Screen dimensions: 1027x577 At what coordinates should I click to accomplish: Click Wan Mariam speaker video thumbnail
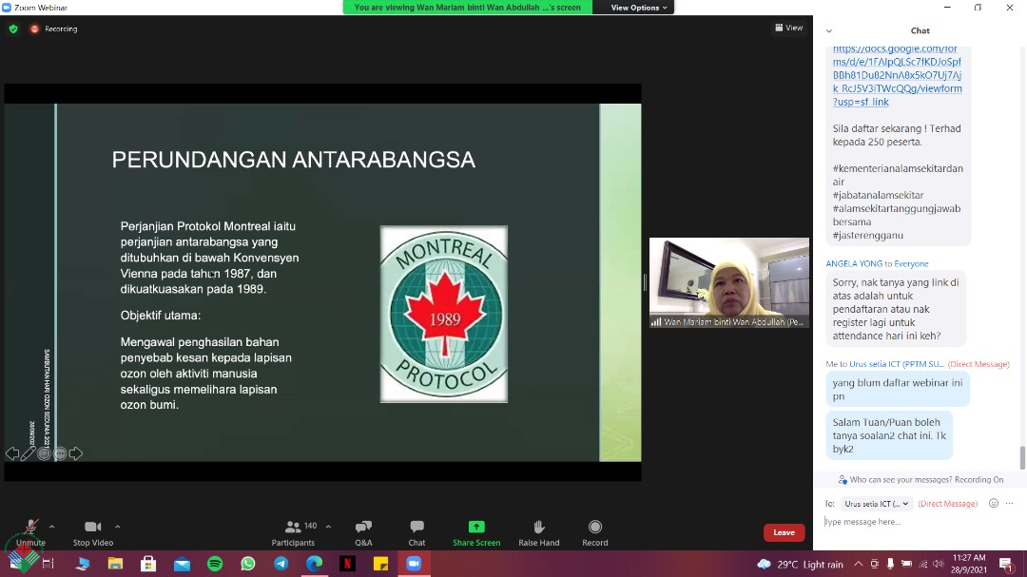click(729, 282)
